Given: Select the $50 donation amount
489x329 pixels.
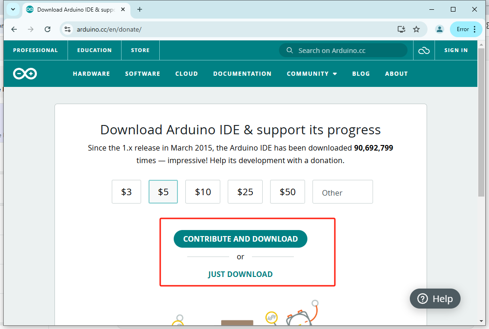Looking at the screenshot, I should pyautogui.click(x=287, y=192).
